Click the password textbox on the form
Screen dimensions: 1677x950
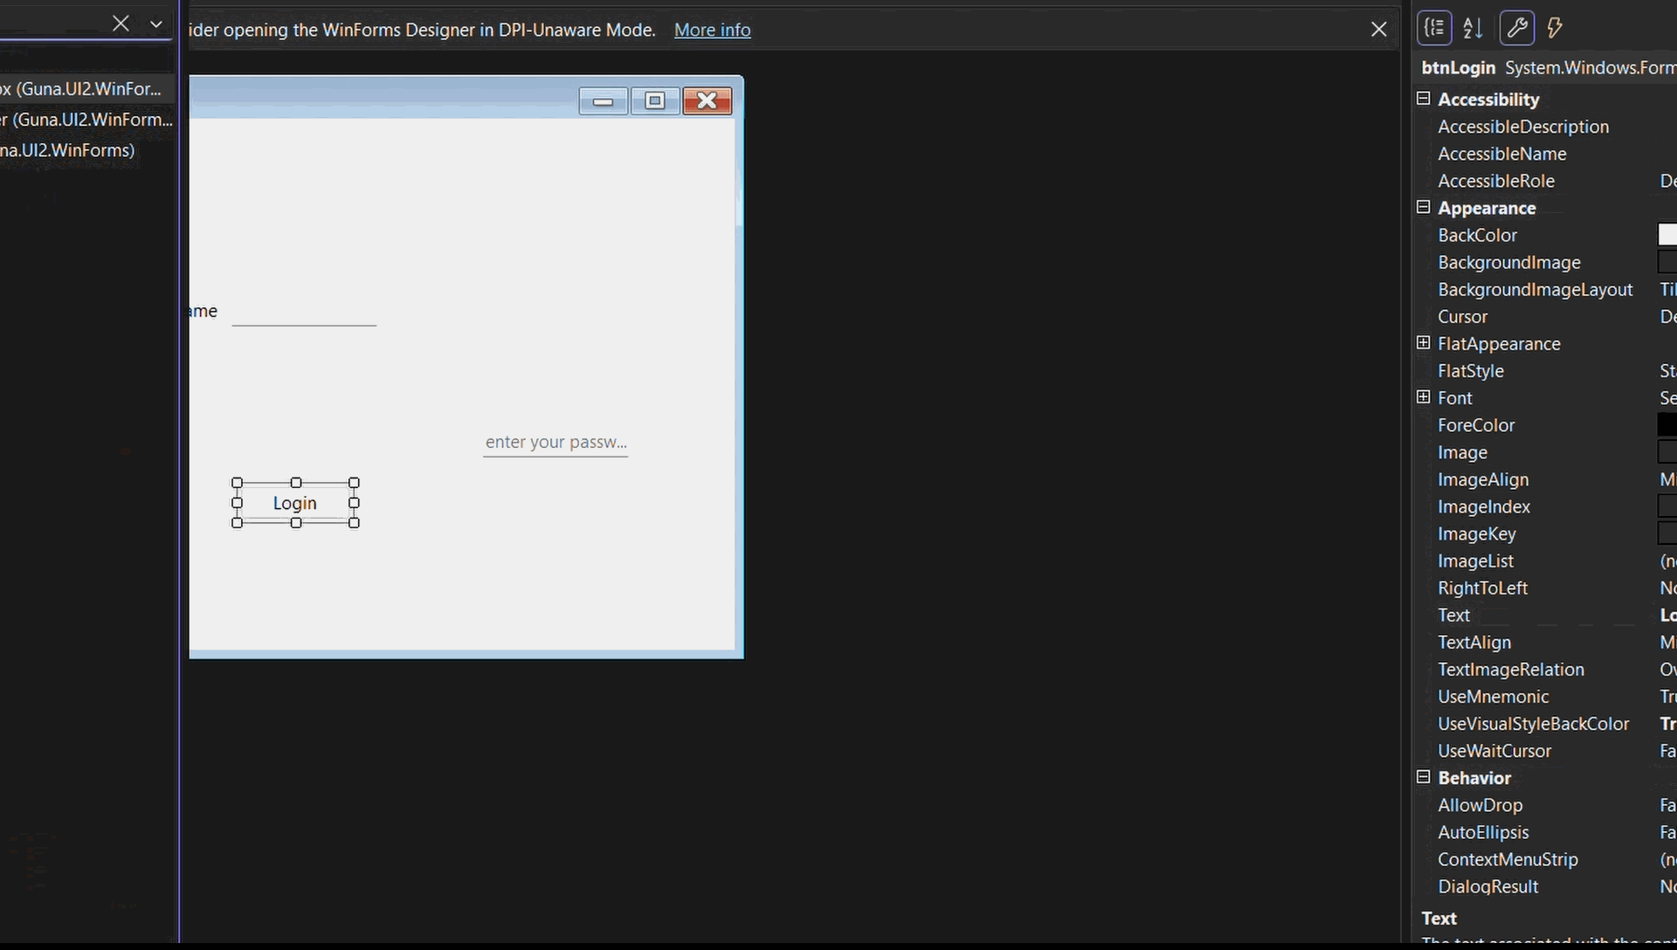click(x=556, y=442)
